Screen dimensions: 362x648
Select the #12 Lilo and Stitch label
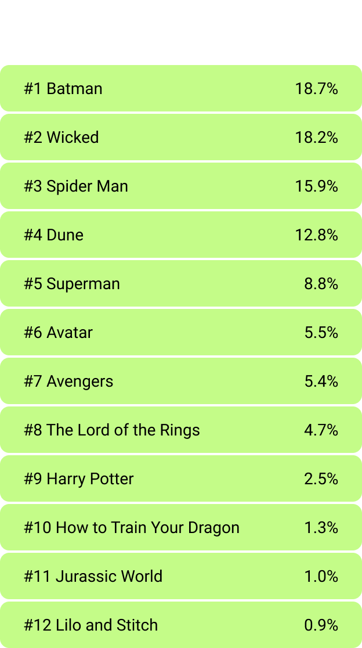pos(91,625)
